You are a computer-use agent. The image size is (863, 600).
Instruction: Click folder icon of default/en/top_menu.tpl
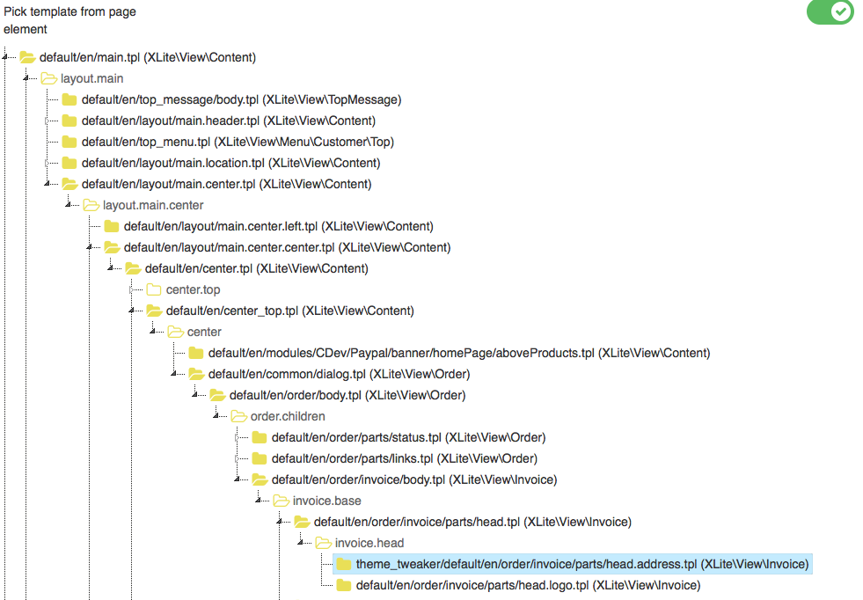coord(69,142)
